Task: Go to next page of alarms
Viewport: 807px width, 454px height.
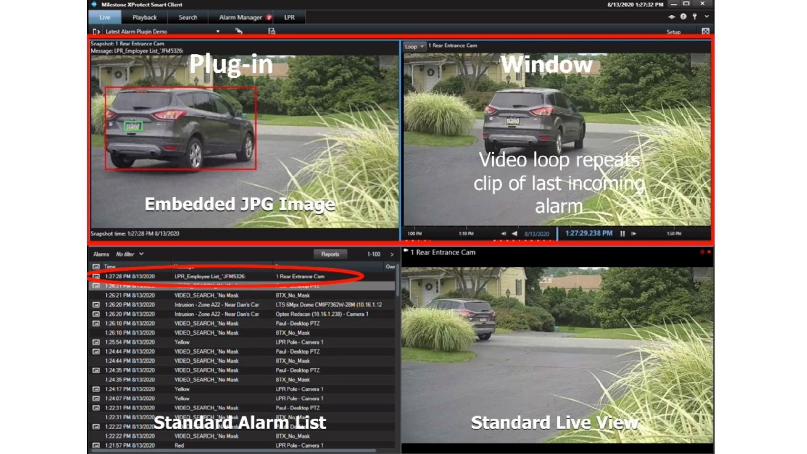Action: pos(392,254)
